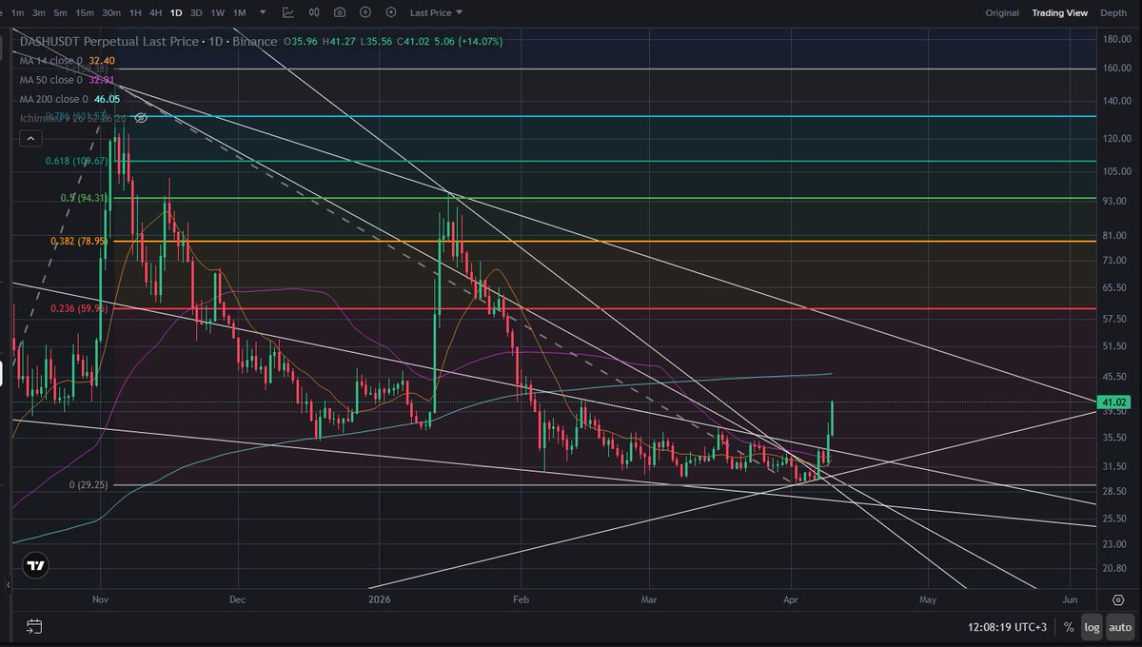Click the MA 50 close indicator legend
1142x647 pixels.
click(x=68, y=80)
